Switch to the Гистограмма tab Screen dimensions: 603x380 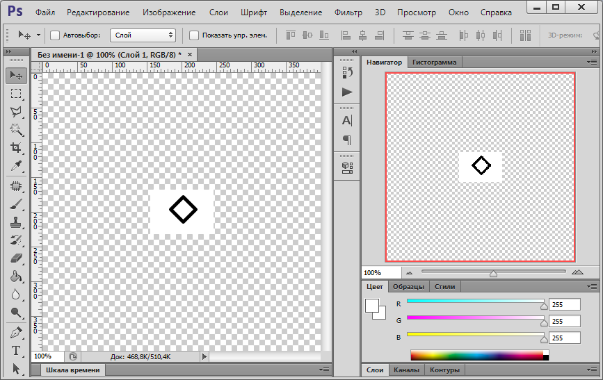(x=434, y=62)
